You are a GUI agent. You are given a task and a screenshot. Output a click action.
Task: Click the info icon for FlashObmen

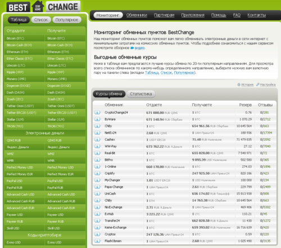(97, 241)
